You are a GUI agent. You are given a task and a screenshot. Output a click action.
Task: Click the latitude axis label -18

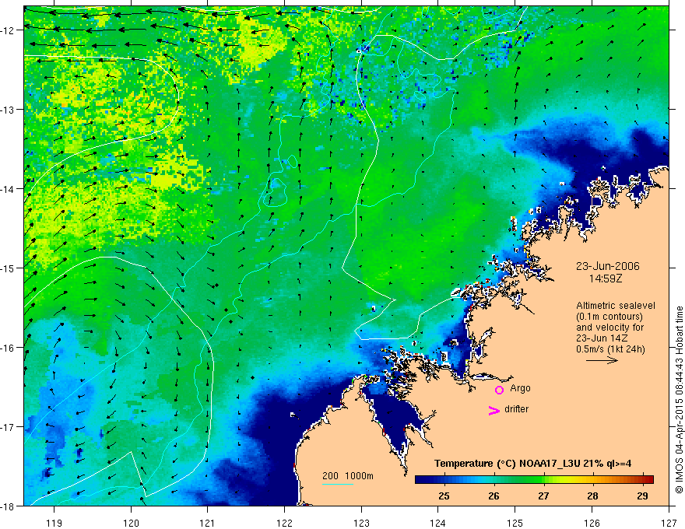pos(9,506)
